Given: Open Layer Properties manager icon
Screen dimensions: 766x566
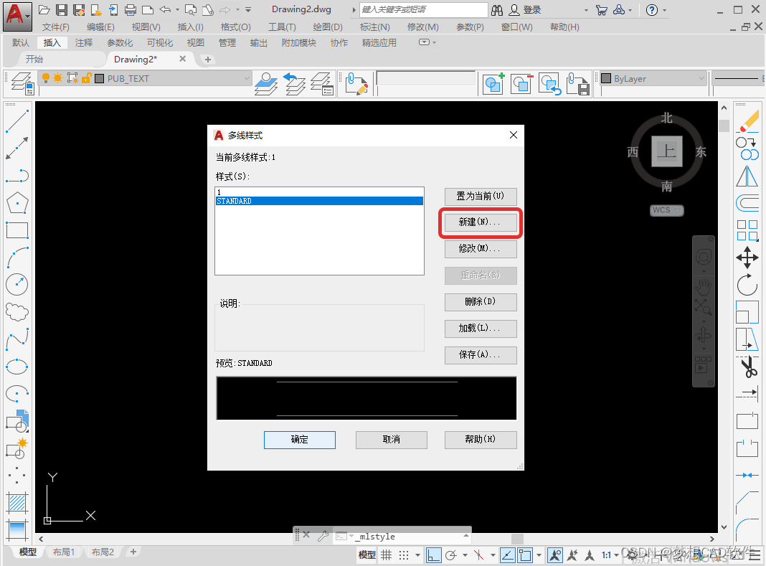Looking at the screenshot, I should [22, 83].
